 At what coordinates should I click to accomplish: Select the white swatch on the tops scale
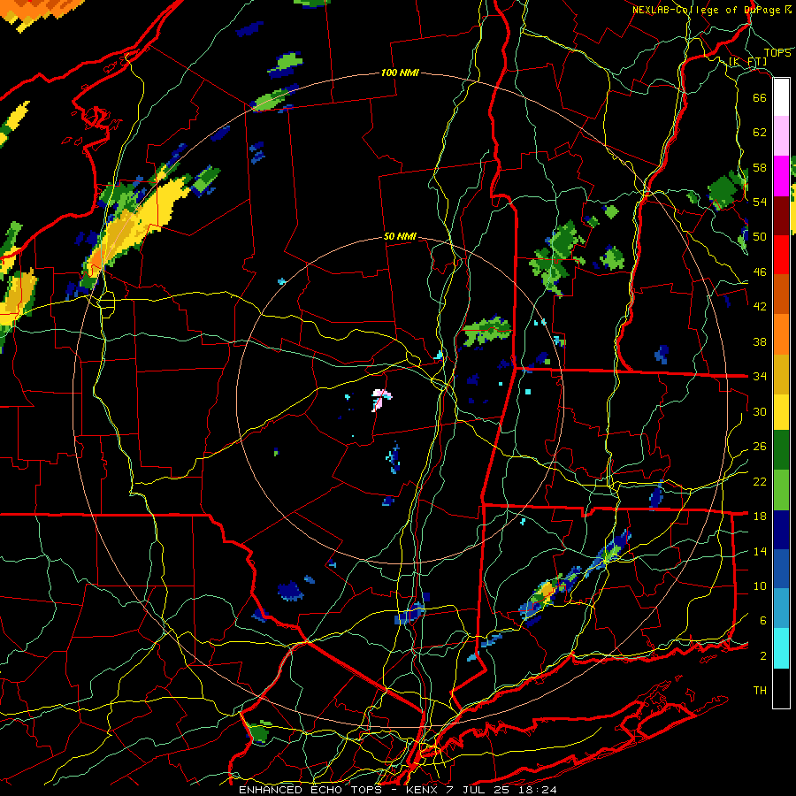781,97
